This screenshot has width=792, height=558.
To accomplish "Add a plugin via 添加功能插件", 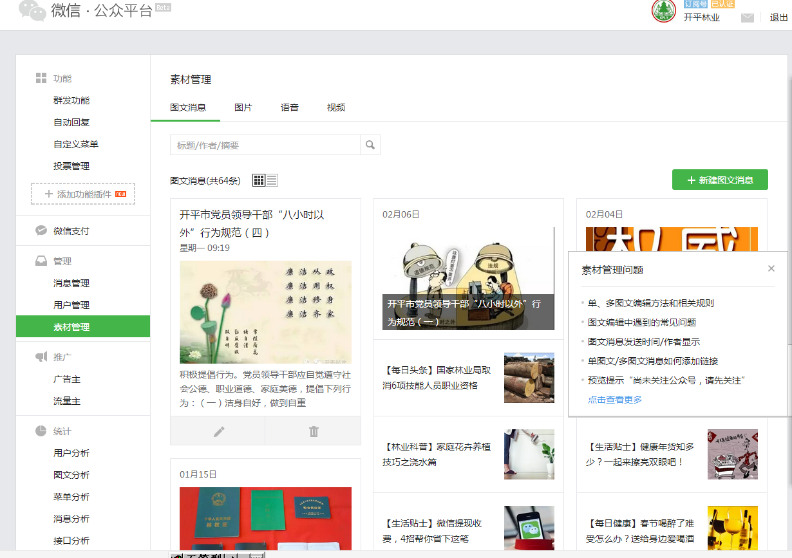I will [x=83, y=194].
